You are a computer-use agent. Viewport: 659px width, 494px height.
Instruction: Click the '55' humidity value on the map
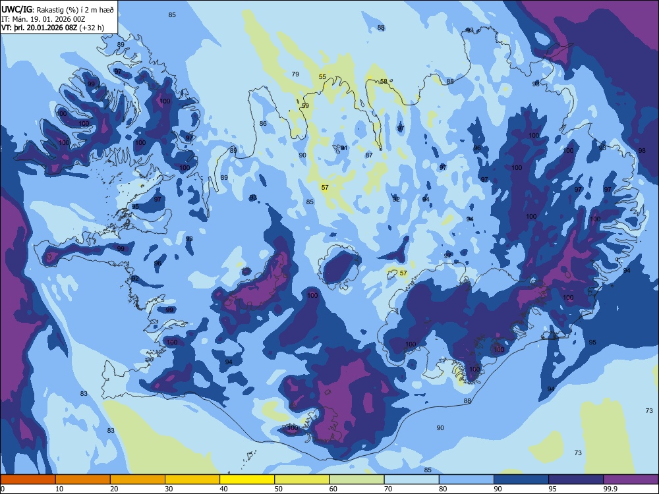coord(322,76)
